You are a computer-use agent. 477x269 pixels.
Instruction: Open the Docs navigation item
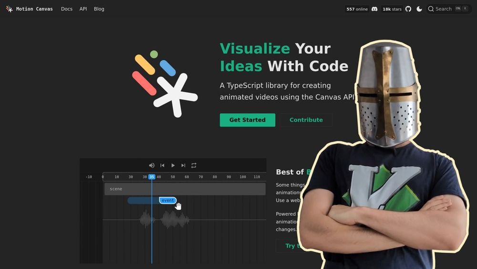click(67, 9)
